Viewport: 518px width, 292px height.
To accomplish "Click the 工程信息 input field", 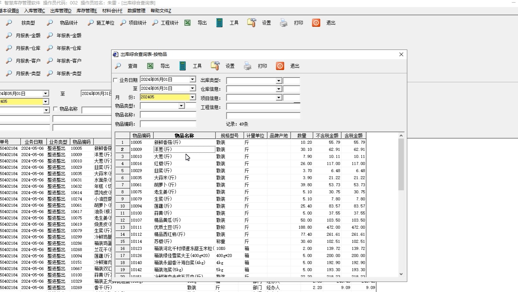I will point(263,107).
